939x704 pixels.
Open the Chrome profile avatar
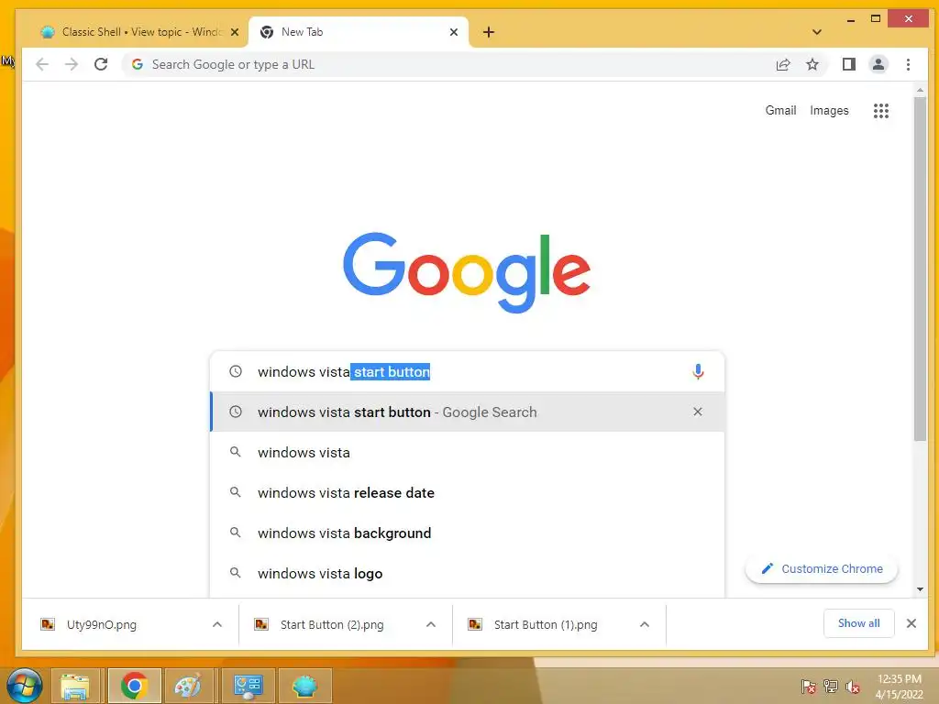pos(878,64)
